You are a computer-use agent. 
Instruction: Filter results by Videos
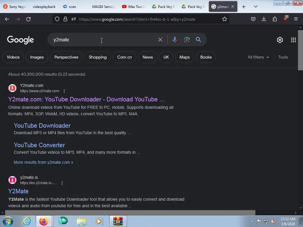[13, 57]
